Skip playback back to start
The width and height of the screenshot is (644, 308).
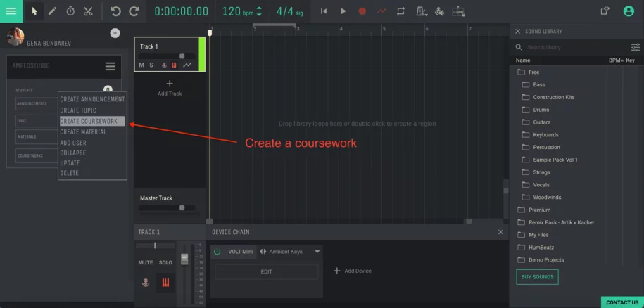[x=324, y=11]
